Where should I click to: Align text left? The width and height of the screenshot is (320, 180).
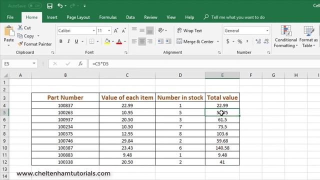pyautogui.click(x=134, y=41)
